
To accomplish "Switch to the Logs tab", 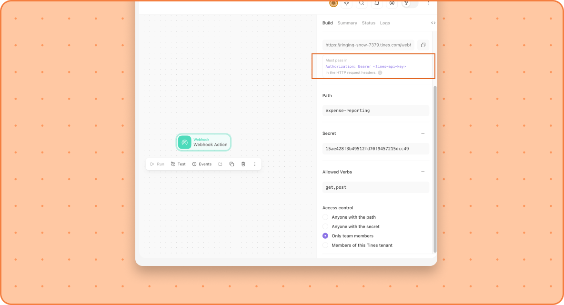I will click(x=385, y=23).
